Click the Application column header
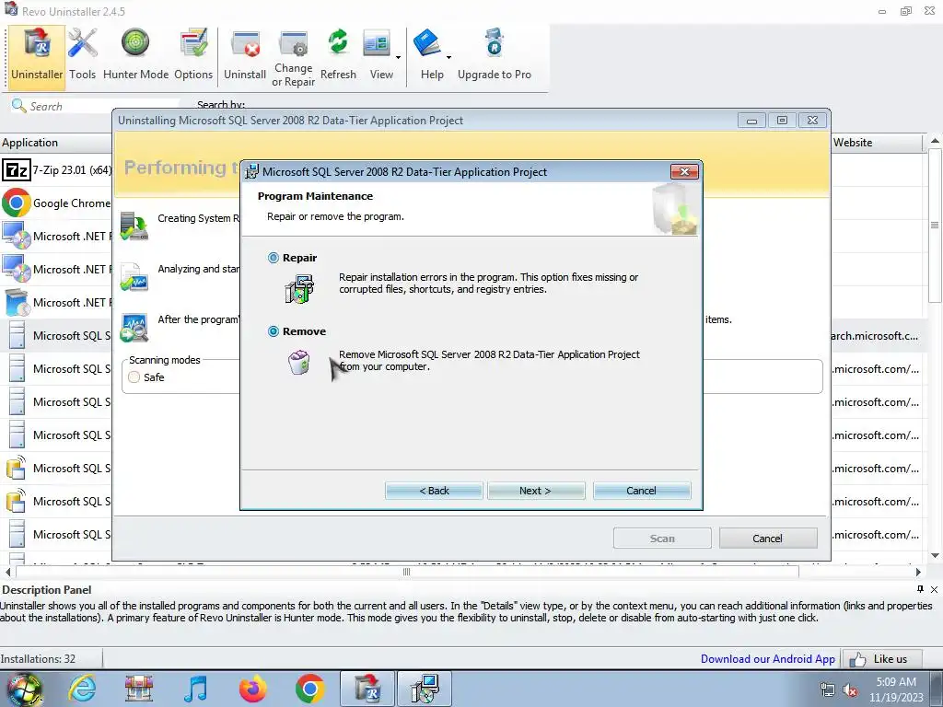 tap(56, 143)
